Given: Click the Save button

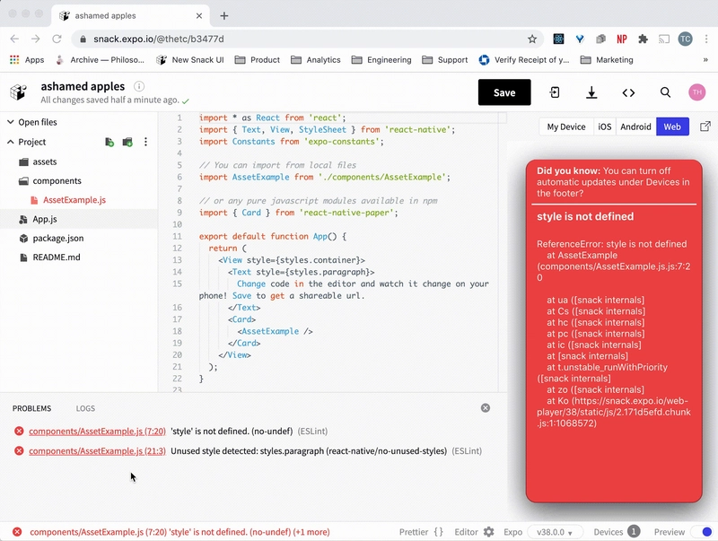Looking at the screenshot, I should [504, 92].
